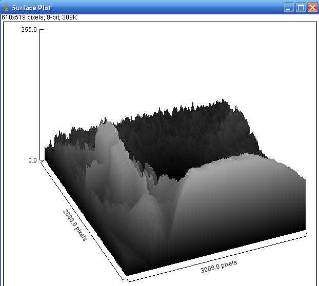Image resolution: width=319 pixels, height=286 pixels.
Task: Click the 255.0 label on vertical axis
Action: (29, 30)
